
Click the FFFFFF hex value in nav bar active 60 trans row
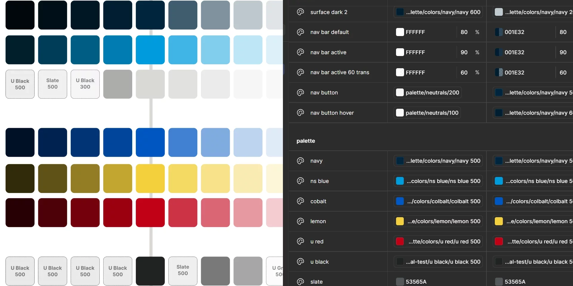coord(415,72)
